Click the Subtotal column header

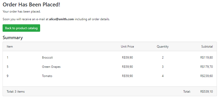tap(207, 47)
